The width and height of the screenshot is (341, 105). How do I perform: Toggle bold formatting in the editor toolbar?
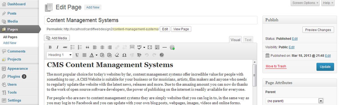[x=50, y=47]
